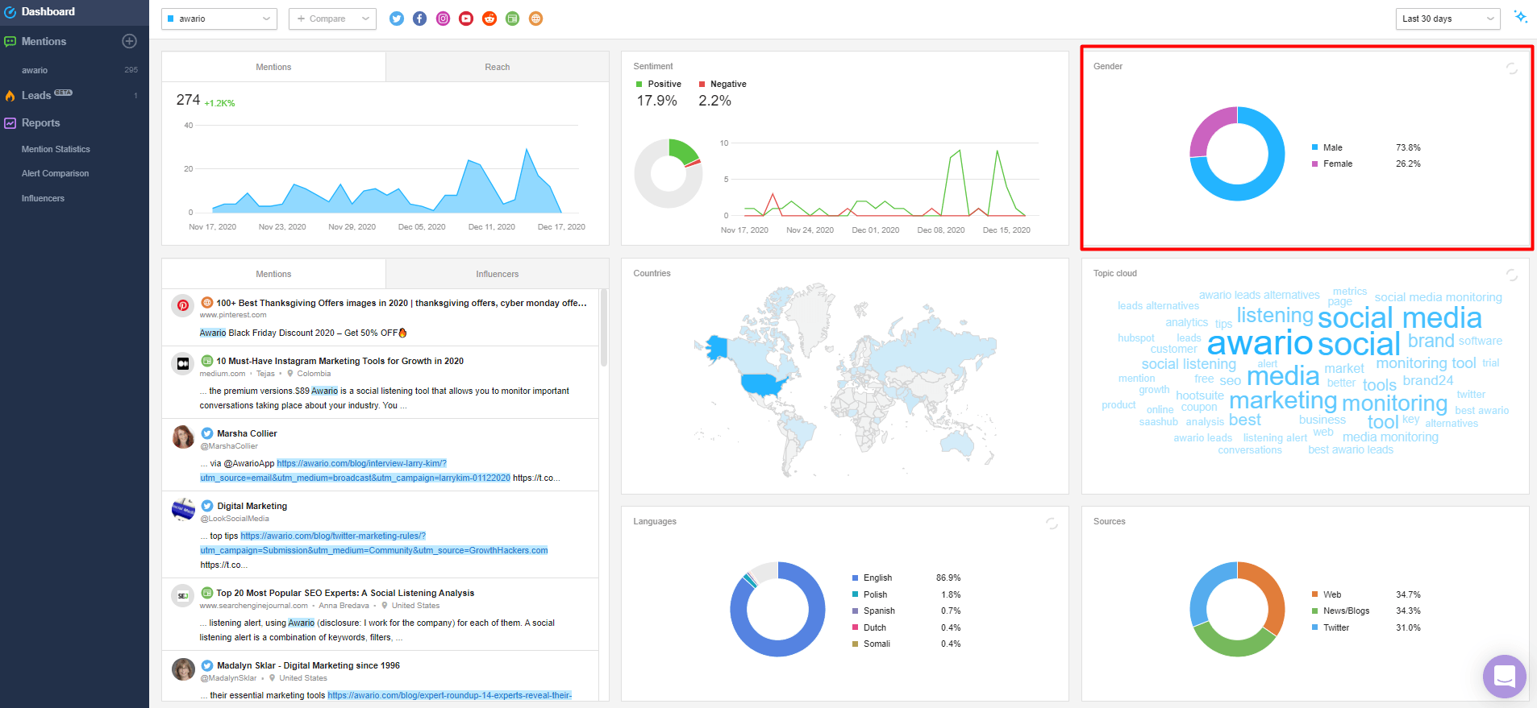Click the Topic cloud refresh spinner
This screenshot has width=1537, height=708.
click(1512, 275)
